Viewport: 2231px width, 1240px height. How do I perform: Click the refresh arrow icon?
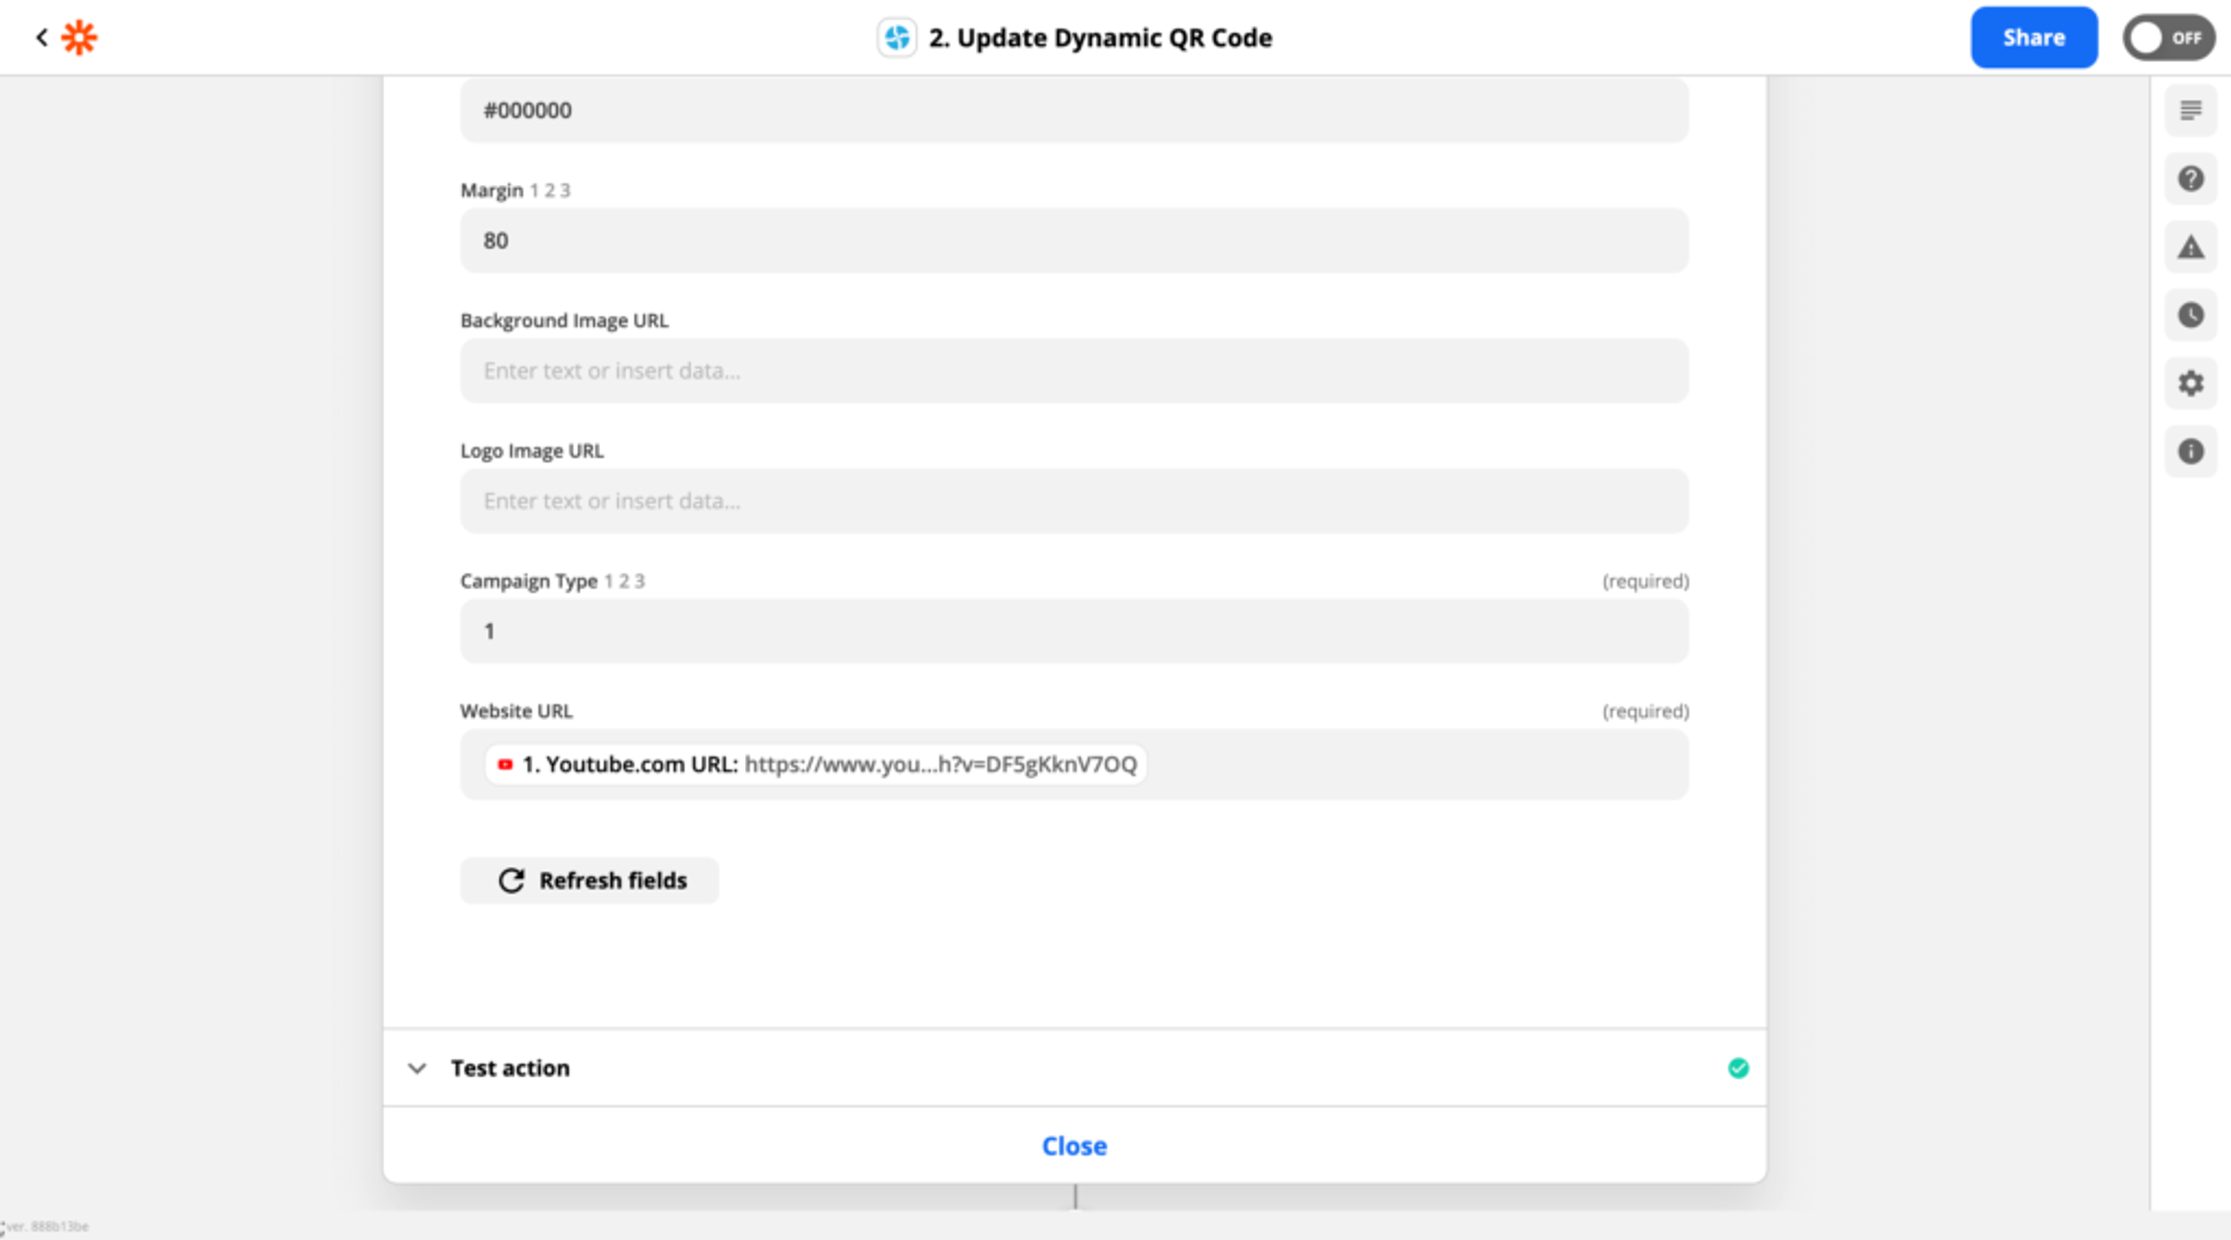(511, 881)
